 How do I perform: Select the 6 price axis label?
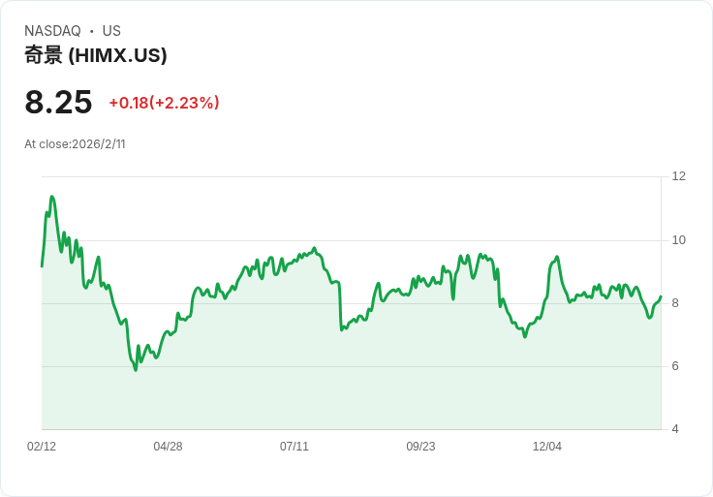pos(675,366)
